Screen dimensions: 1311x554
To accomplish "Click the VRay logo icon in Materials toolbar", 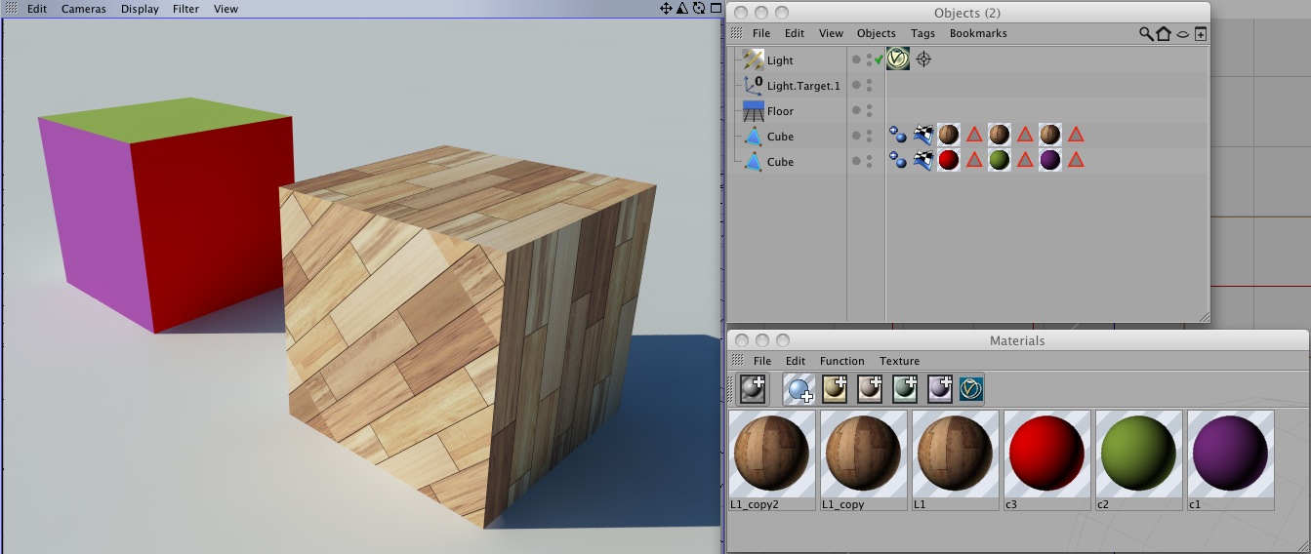I will coord(971,388).
